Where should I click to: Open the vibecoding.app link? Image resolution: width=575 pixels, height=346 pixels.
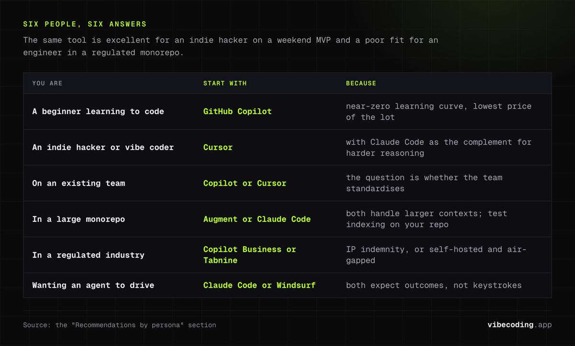tap(519, 325)
